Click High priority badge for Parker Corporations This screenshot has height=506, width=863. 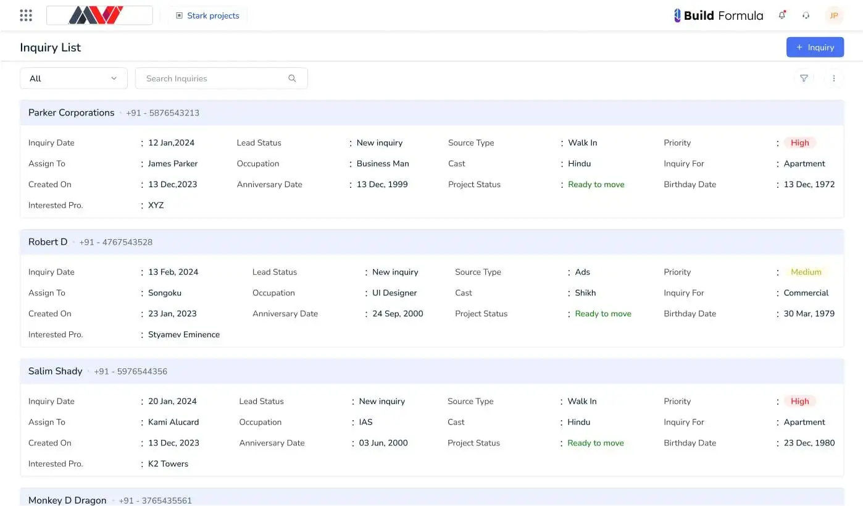(x=799, y=143)
